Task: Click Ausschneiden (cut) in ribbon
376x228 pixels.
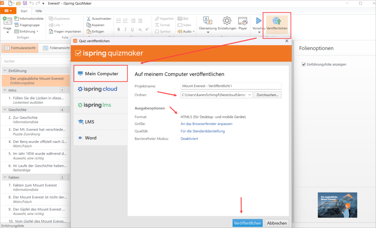Action: tap(99, 18)
